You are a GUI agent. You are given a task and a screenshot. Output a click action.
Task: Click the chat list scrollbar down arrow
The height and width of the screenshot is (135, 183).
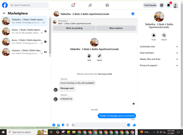(x=50, y=56)
